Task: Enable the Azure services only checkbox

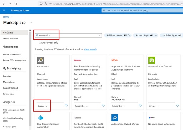Action: pyautogui.click(x=36, y=42)
